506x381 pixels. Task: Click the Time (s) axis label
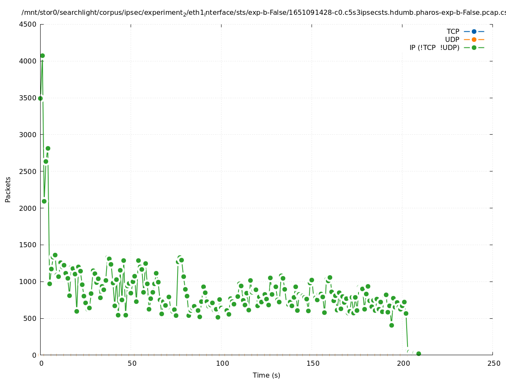266,375
